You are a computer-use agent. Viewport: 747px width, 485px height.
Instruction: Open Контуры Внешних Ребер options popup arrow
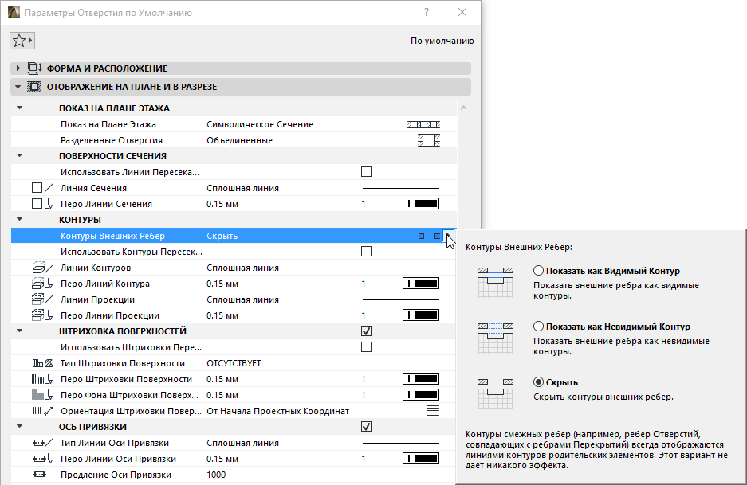pyautogui.click(x=449, y=236)
